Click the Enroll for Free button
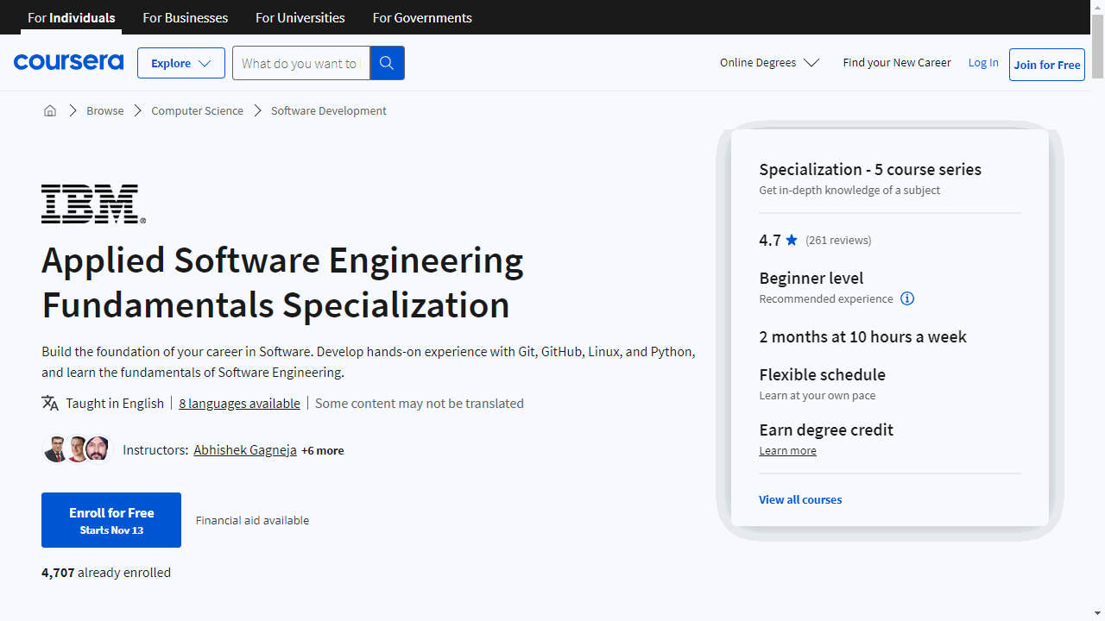This screenshot has width=1105, height=621. coord(111,520)
